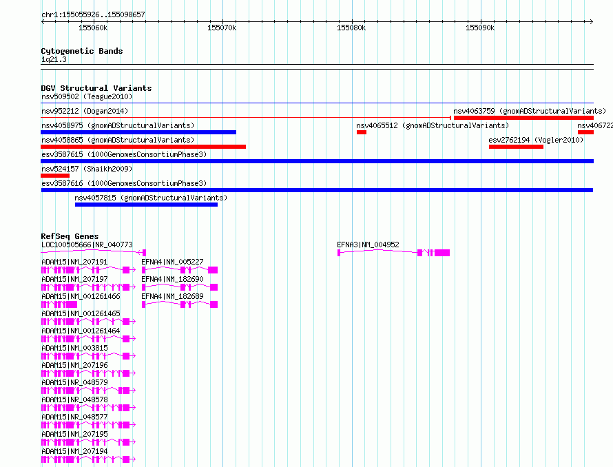613x467 pixels.
Task: Click the 155070k ruler position label
Action: pyautogui.click(x=222, y=28)
